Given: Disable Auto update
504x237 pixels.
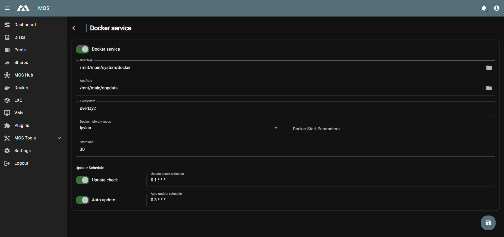Looking at the screenshot, I should pos(82,200).
